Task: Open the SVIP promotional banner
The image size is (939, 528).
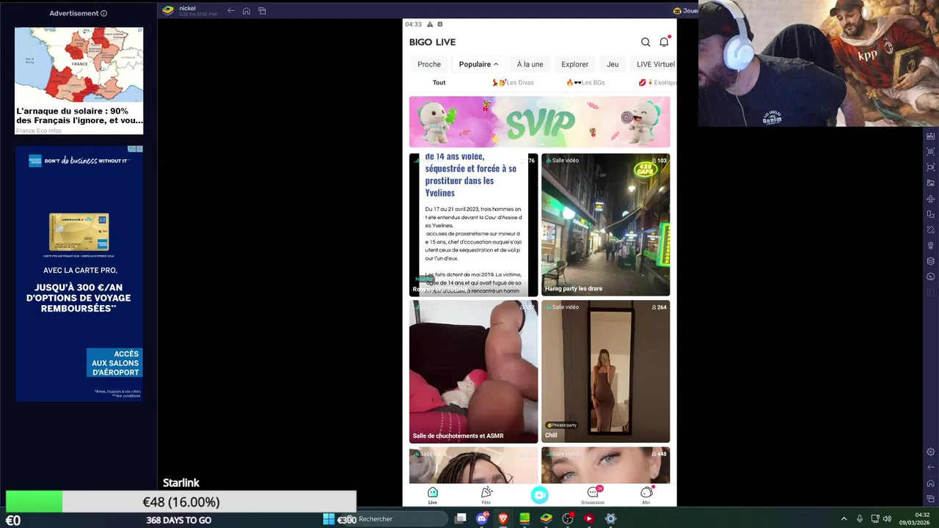Action: coord(539,122)
